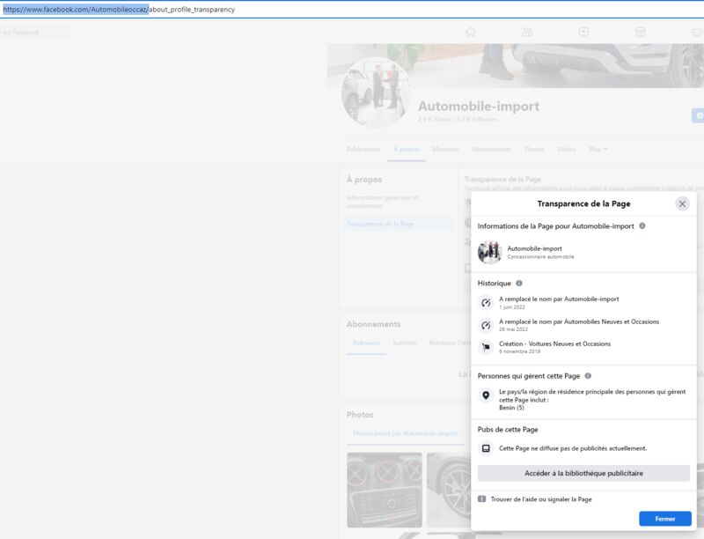This screenshot has width=704, height=539.
Task: Click rename icon for Automobile-import history entry
Action: tap(486, 303)
